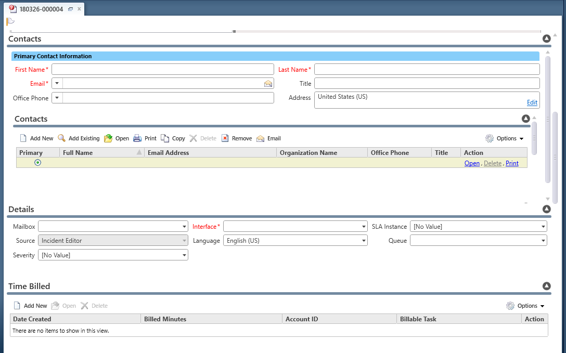Open the Contacts Options menu
566x353 pixels.
point(505,138)
